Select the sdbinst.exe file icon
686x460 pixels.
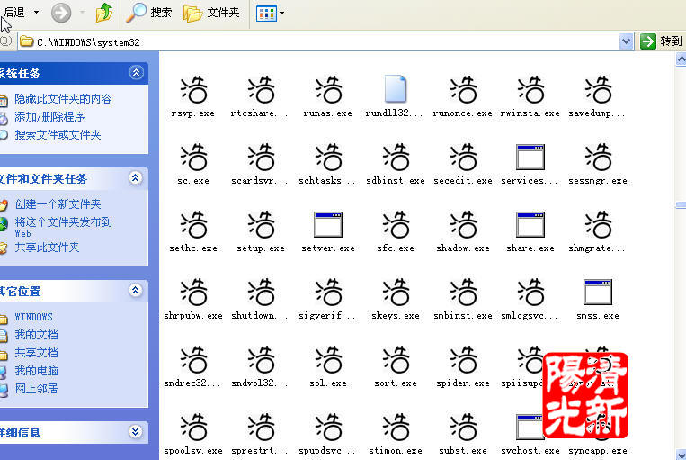pyautogui.click(x=396, y=157)
